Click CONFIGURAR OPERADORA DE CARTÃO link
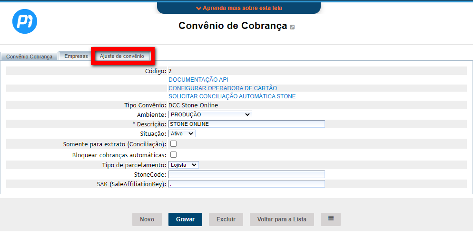The height and width of the screenshot is (237, 473). tap(223, 88)
